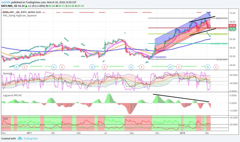This screenshot has height=142, width=240.
Task: Click the dividend D marker near December 2017
Action: pos(170,67)
